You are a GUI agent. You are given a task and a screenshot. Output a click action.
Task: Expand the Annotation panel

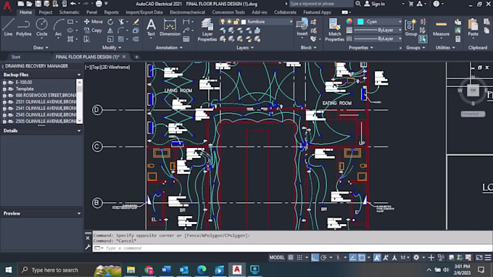(169, 47)
